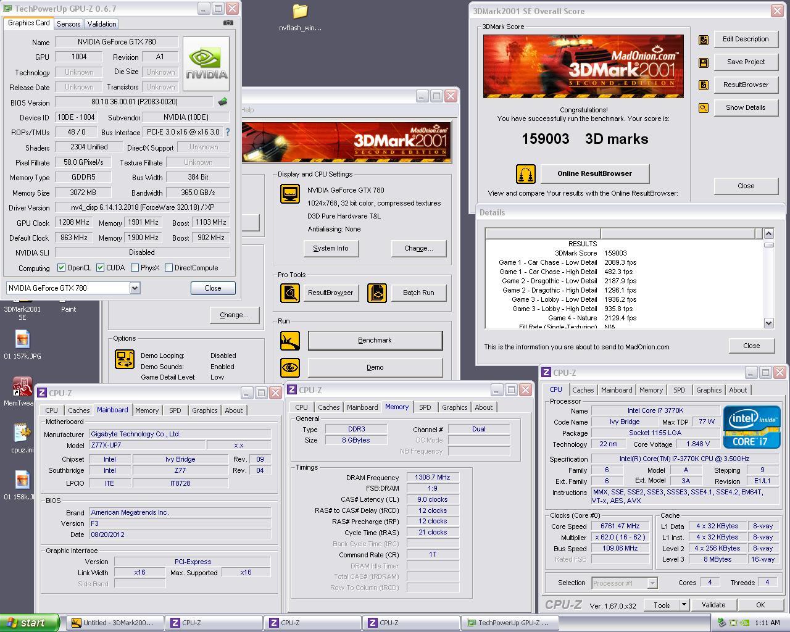Click the Edit Description icon in 3DMark score

coord(703,39)
